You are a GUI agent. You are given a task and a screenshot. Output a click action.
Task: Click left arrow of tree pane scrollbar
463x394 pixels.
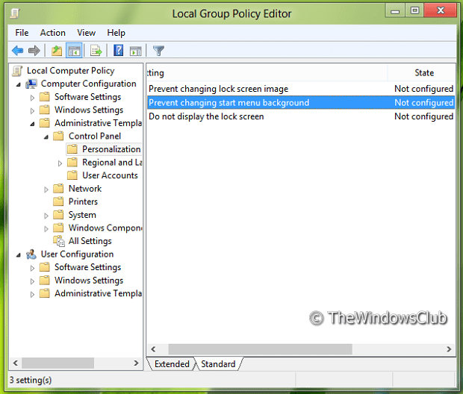point(16,363)
